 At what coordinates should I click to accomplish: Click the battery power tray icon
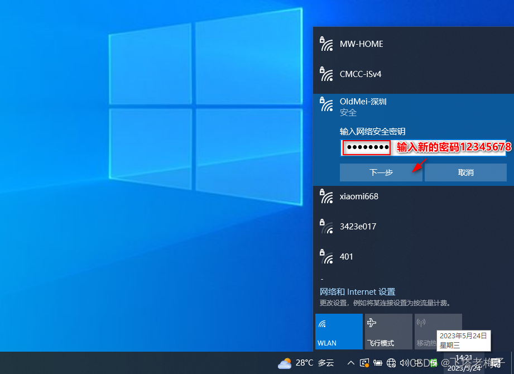378,363
